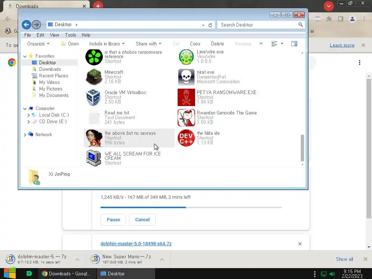This screenshot has width=372, height=279.
Task: Open the File menu
Action: click(x=28, y=35)
